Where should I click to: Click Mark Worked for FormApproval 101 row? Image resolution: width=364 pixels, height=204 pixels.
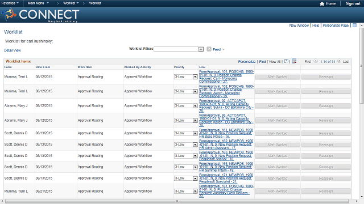[278, 77]
